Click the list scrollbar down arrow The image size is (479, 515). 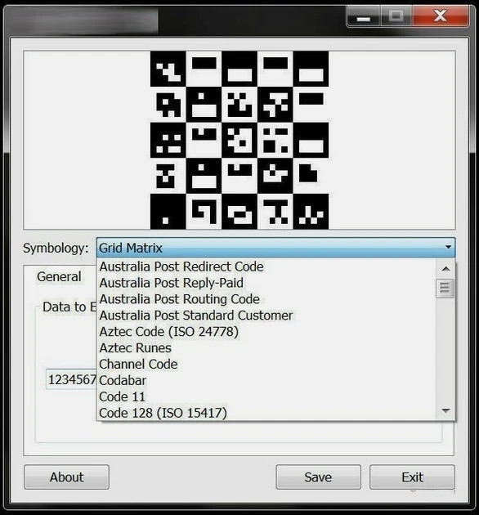tap(445, 410)
